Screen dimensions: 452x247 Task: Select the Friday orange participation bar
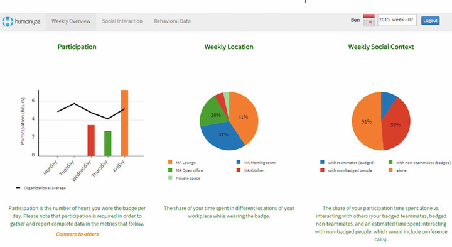(x=124, y=123)
